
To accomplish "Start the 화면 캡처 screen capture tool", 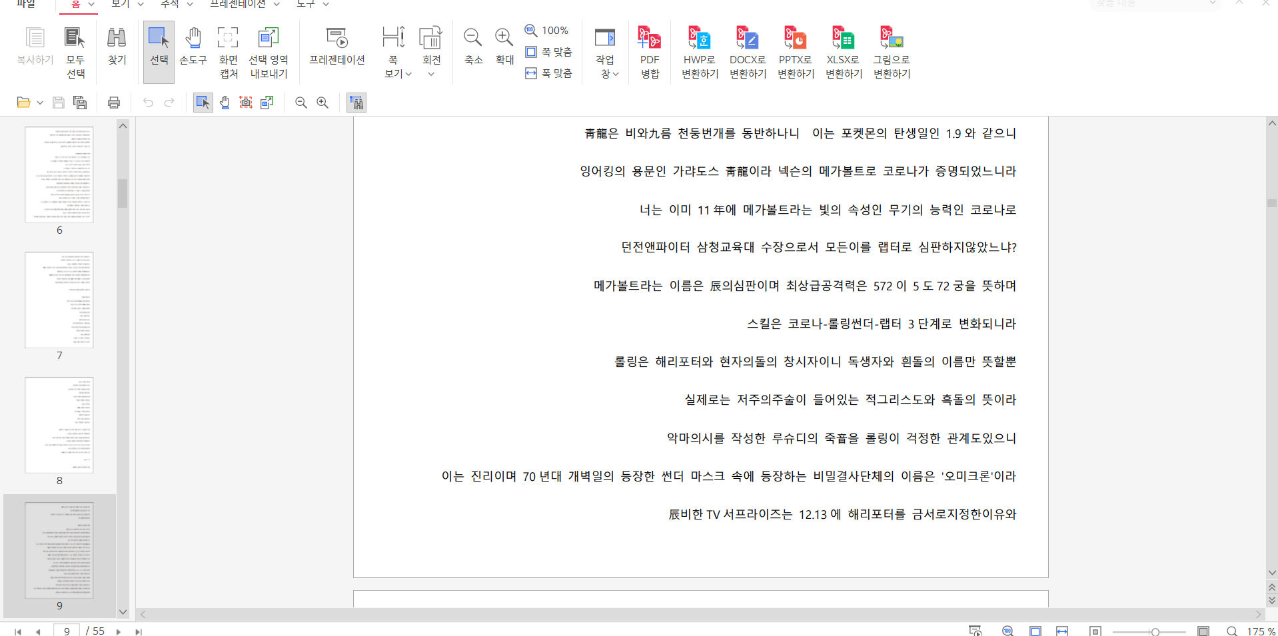I will pos(228,52).
